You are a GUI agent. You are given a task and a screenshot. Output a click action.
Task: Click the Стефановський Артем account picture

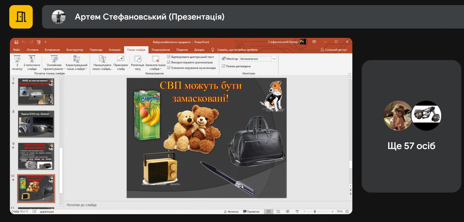pyautogui.click(x=303, y=42)
